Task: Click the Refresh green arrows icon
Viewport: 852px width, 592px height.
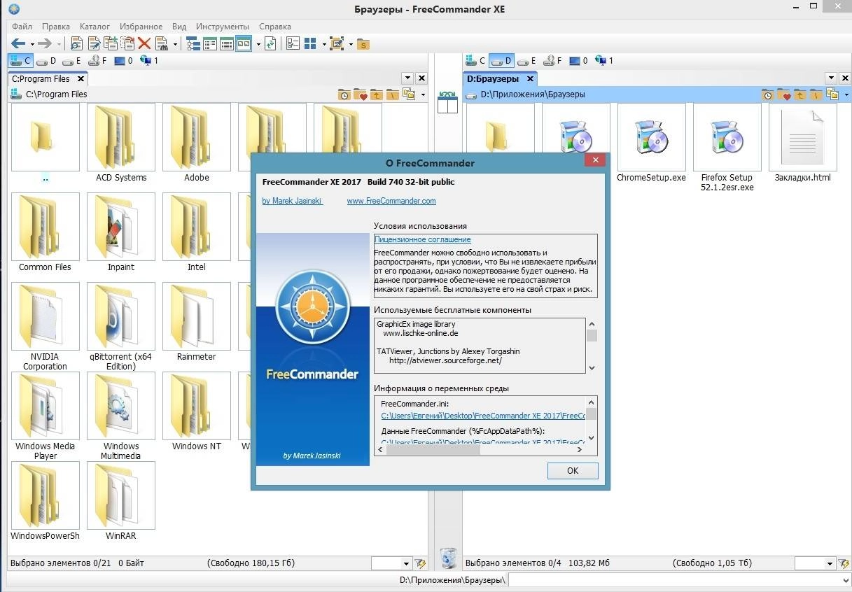Action: click(270, 43)
